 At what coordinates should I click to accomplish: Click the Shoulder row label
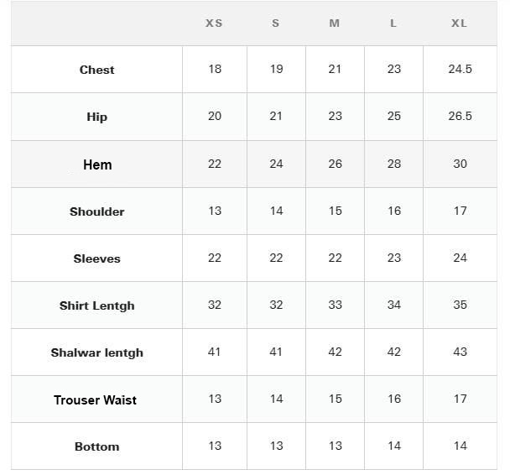[x=96, y=211]
